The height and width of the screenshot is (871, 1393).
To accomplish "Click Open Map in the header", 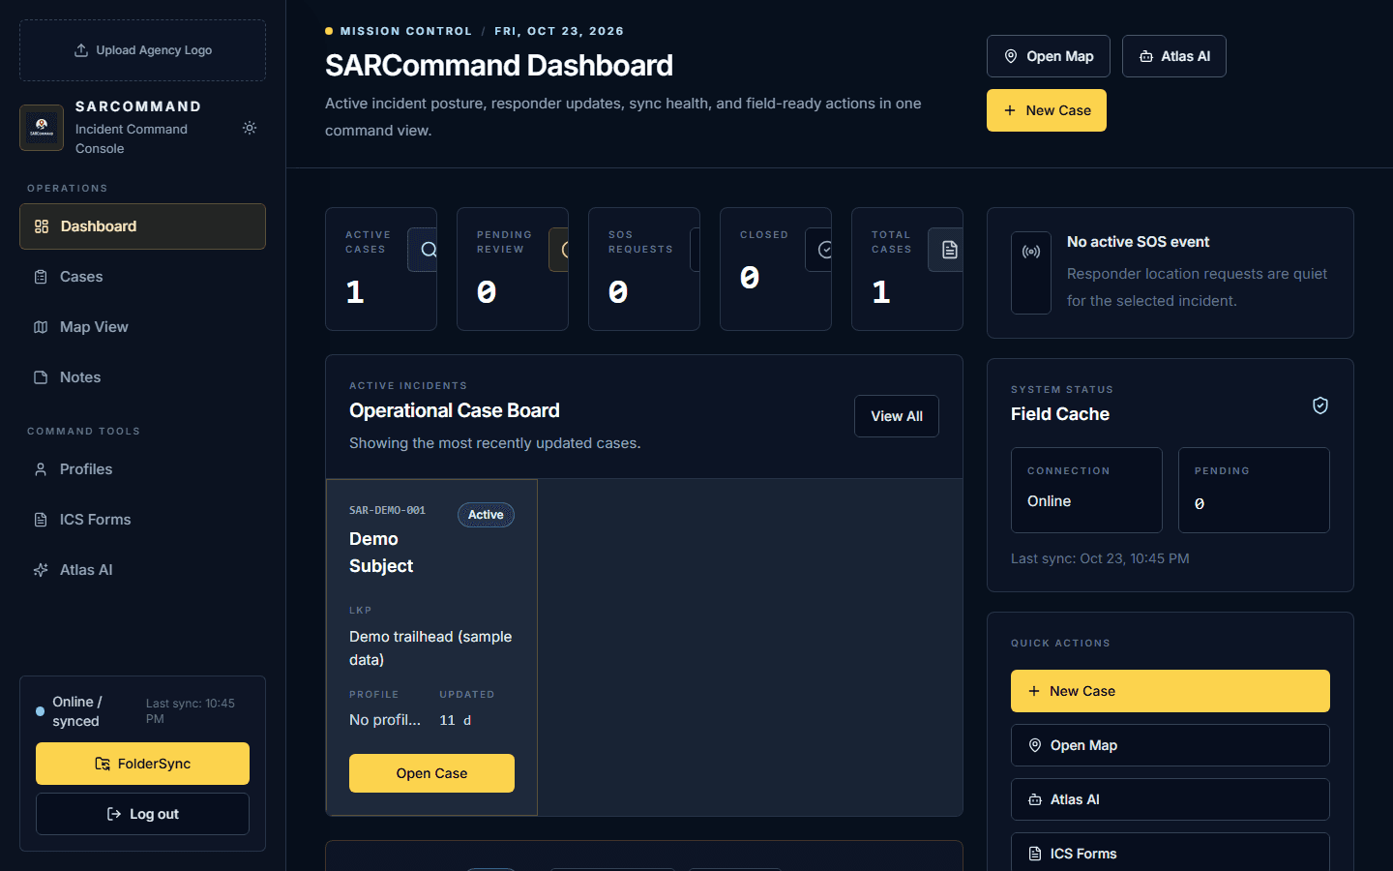I will tap(1049, 56).
